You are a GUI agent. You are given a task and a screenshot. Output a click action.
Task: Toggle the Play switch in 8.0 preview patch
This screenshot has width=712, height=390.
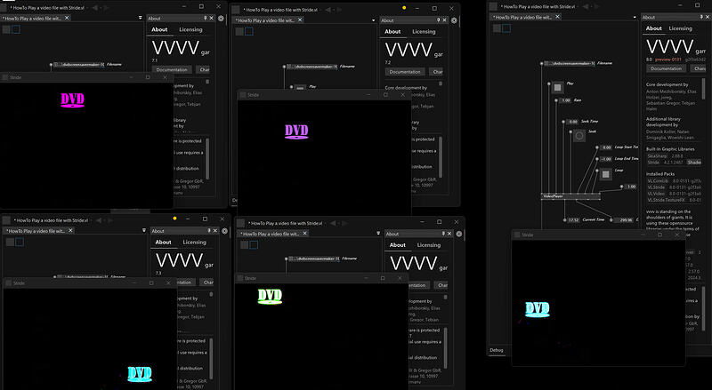coord(558,87)
